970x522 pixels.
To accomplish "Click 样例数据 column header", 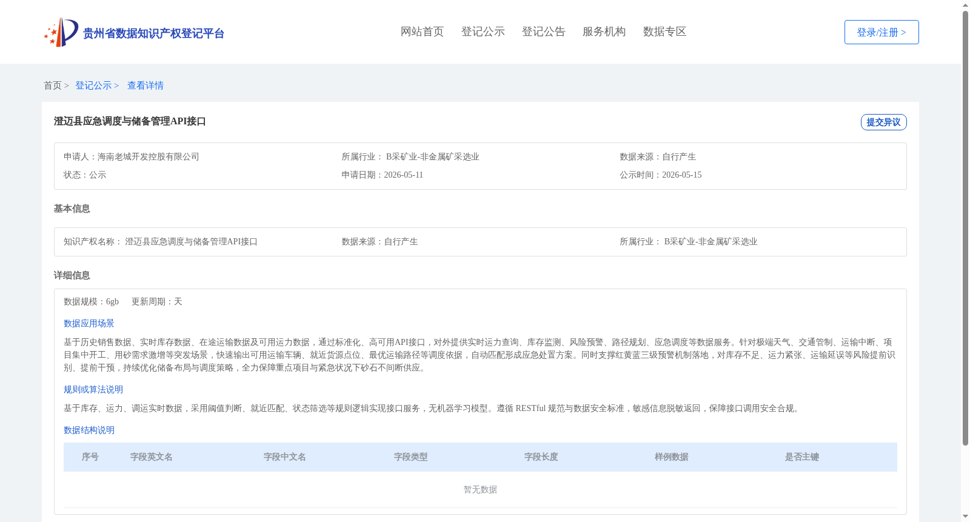I will point(672,457).
